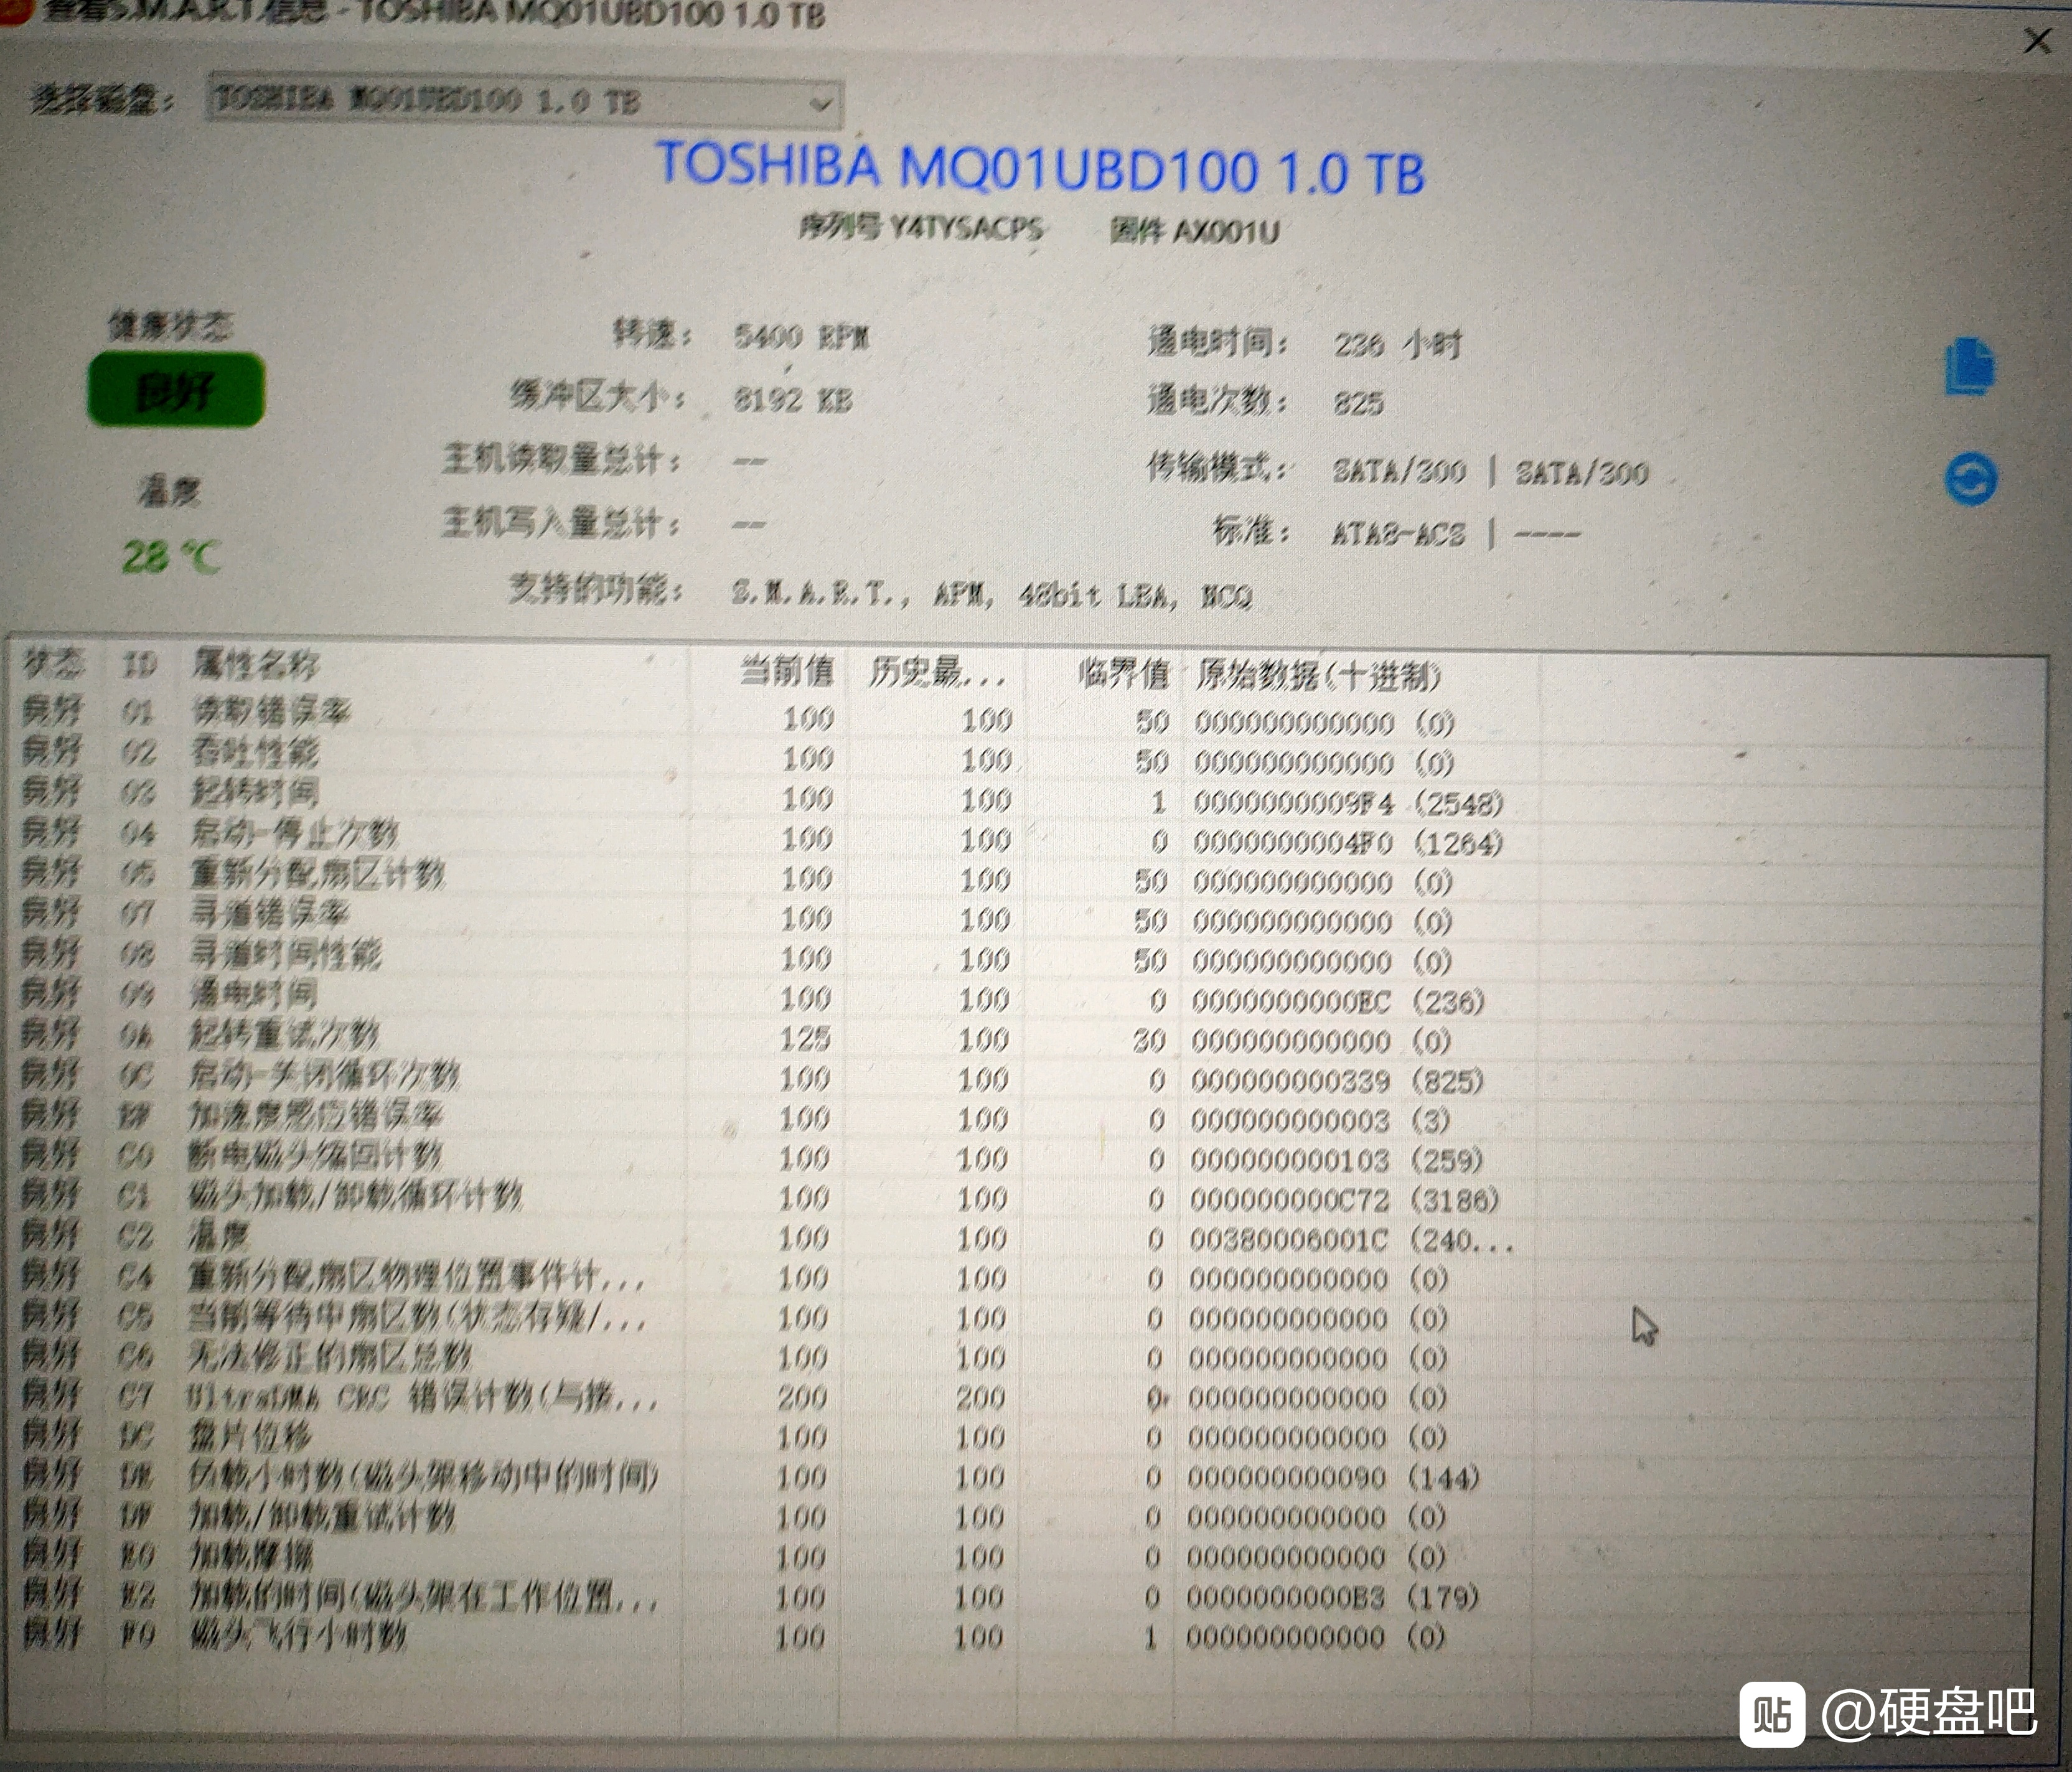Click raw value 000000000090 (144)

pos(1333,1478)
